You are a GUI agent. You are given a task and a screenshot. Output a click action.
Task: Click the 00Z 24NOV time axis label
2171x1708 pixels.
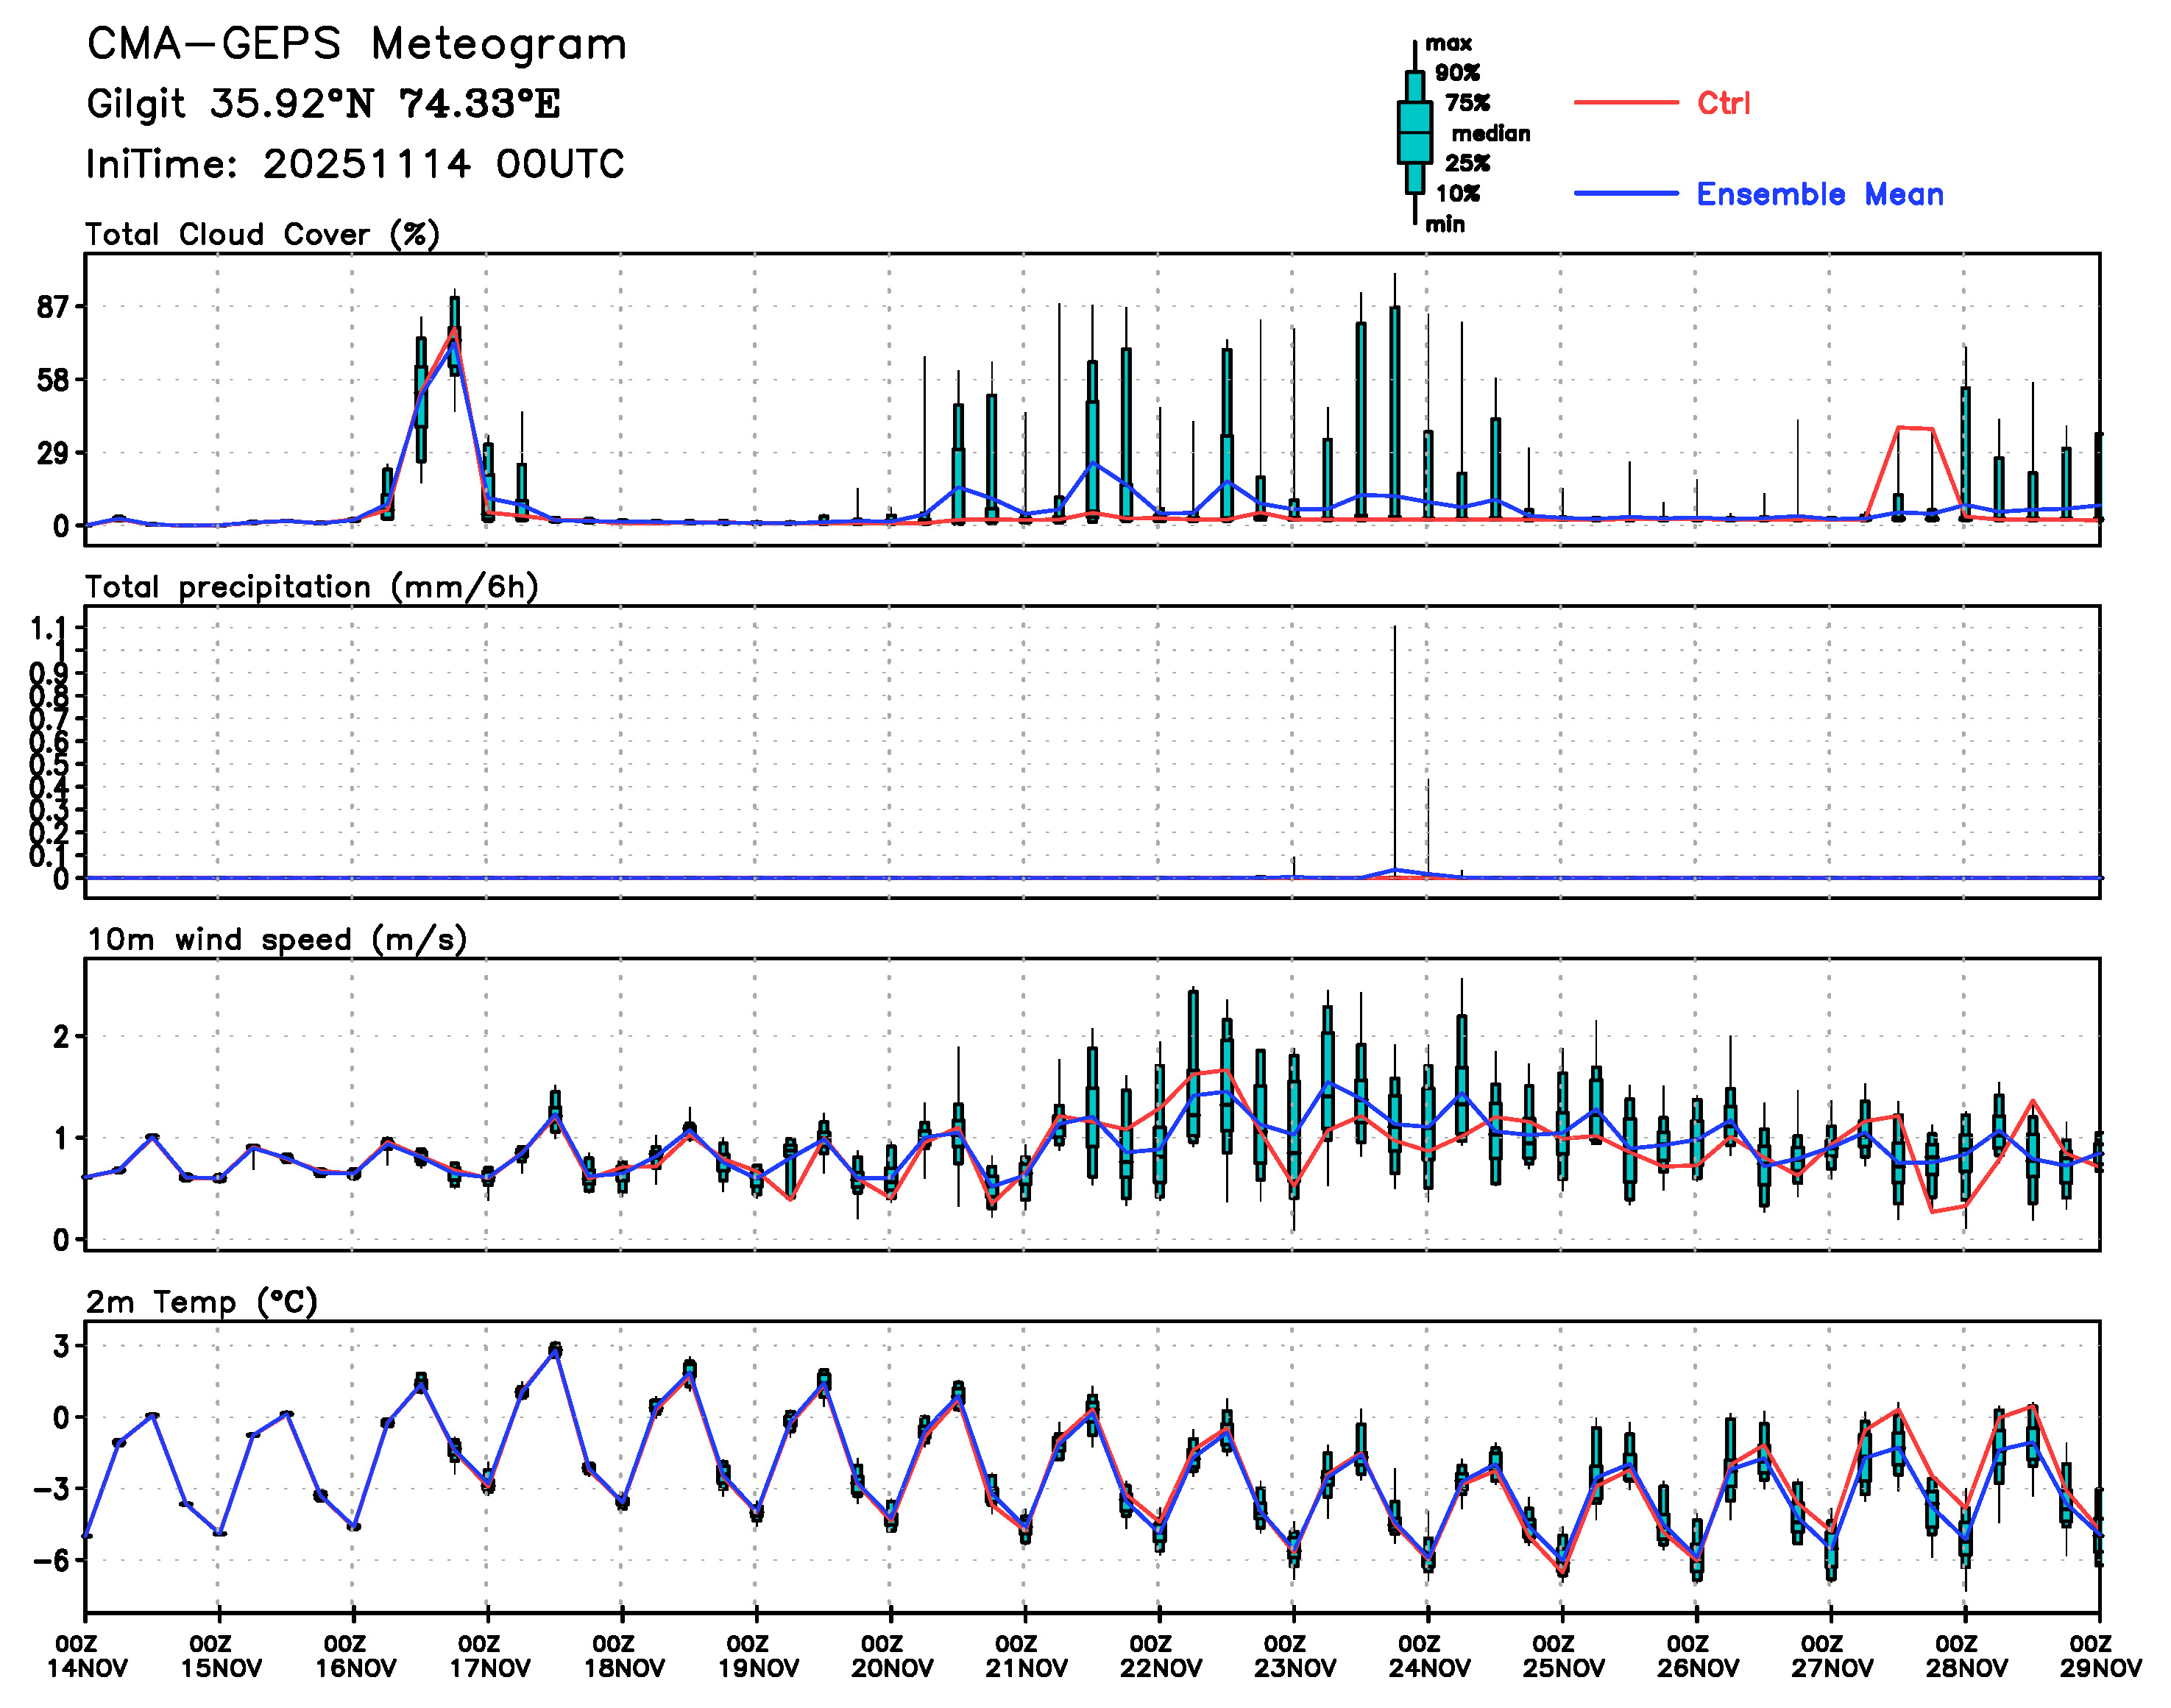1428,1656
